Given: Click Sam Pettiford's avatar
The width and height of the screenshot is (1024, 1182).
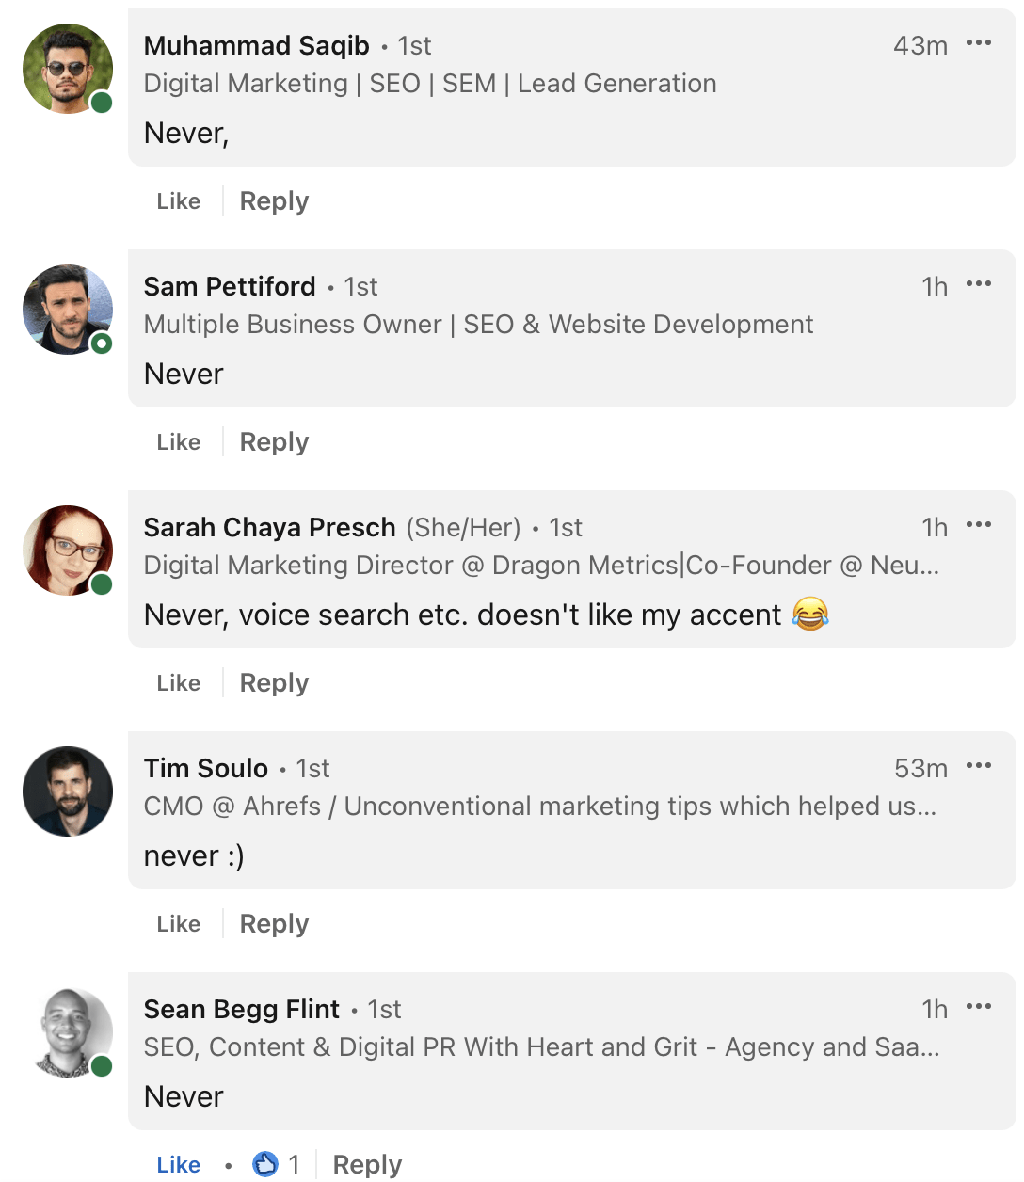Looking at the screenshot, I should pyautogui.click(x=66, y=309).
